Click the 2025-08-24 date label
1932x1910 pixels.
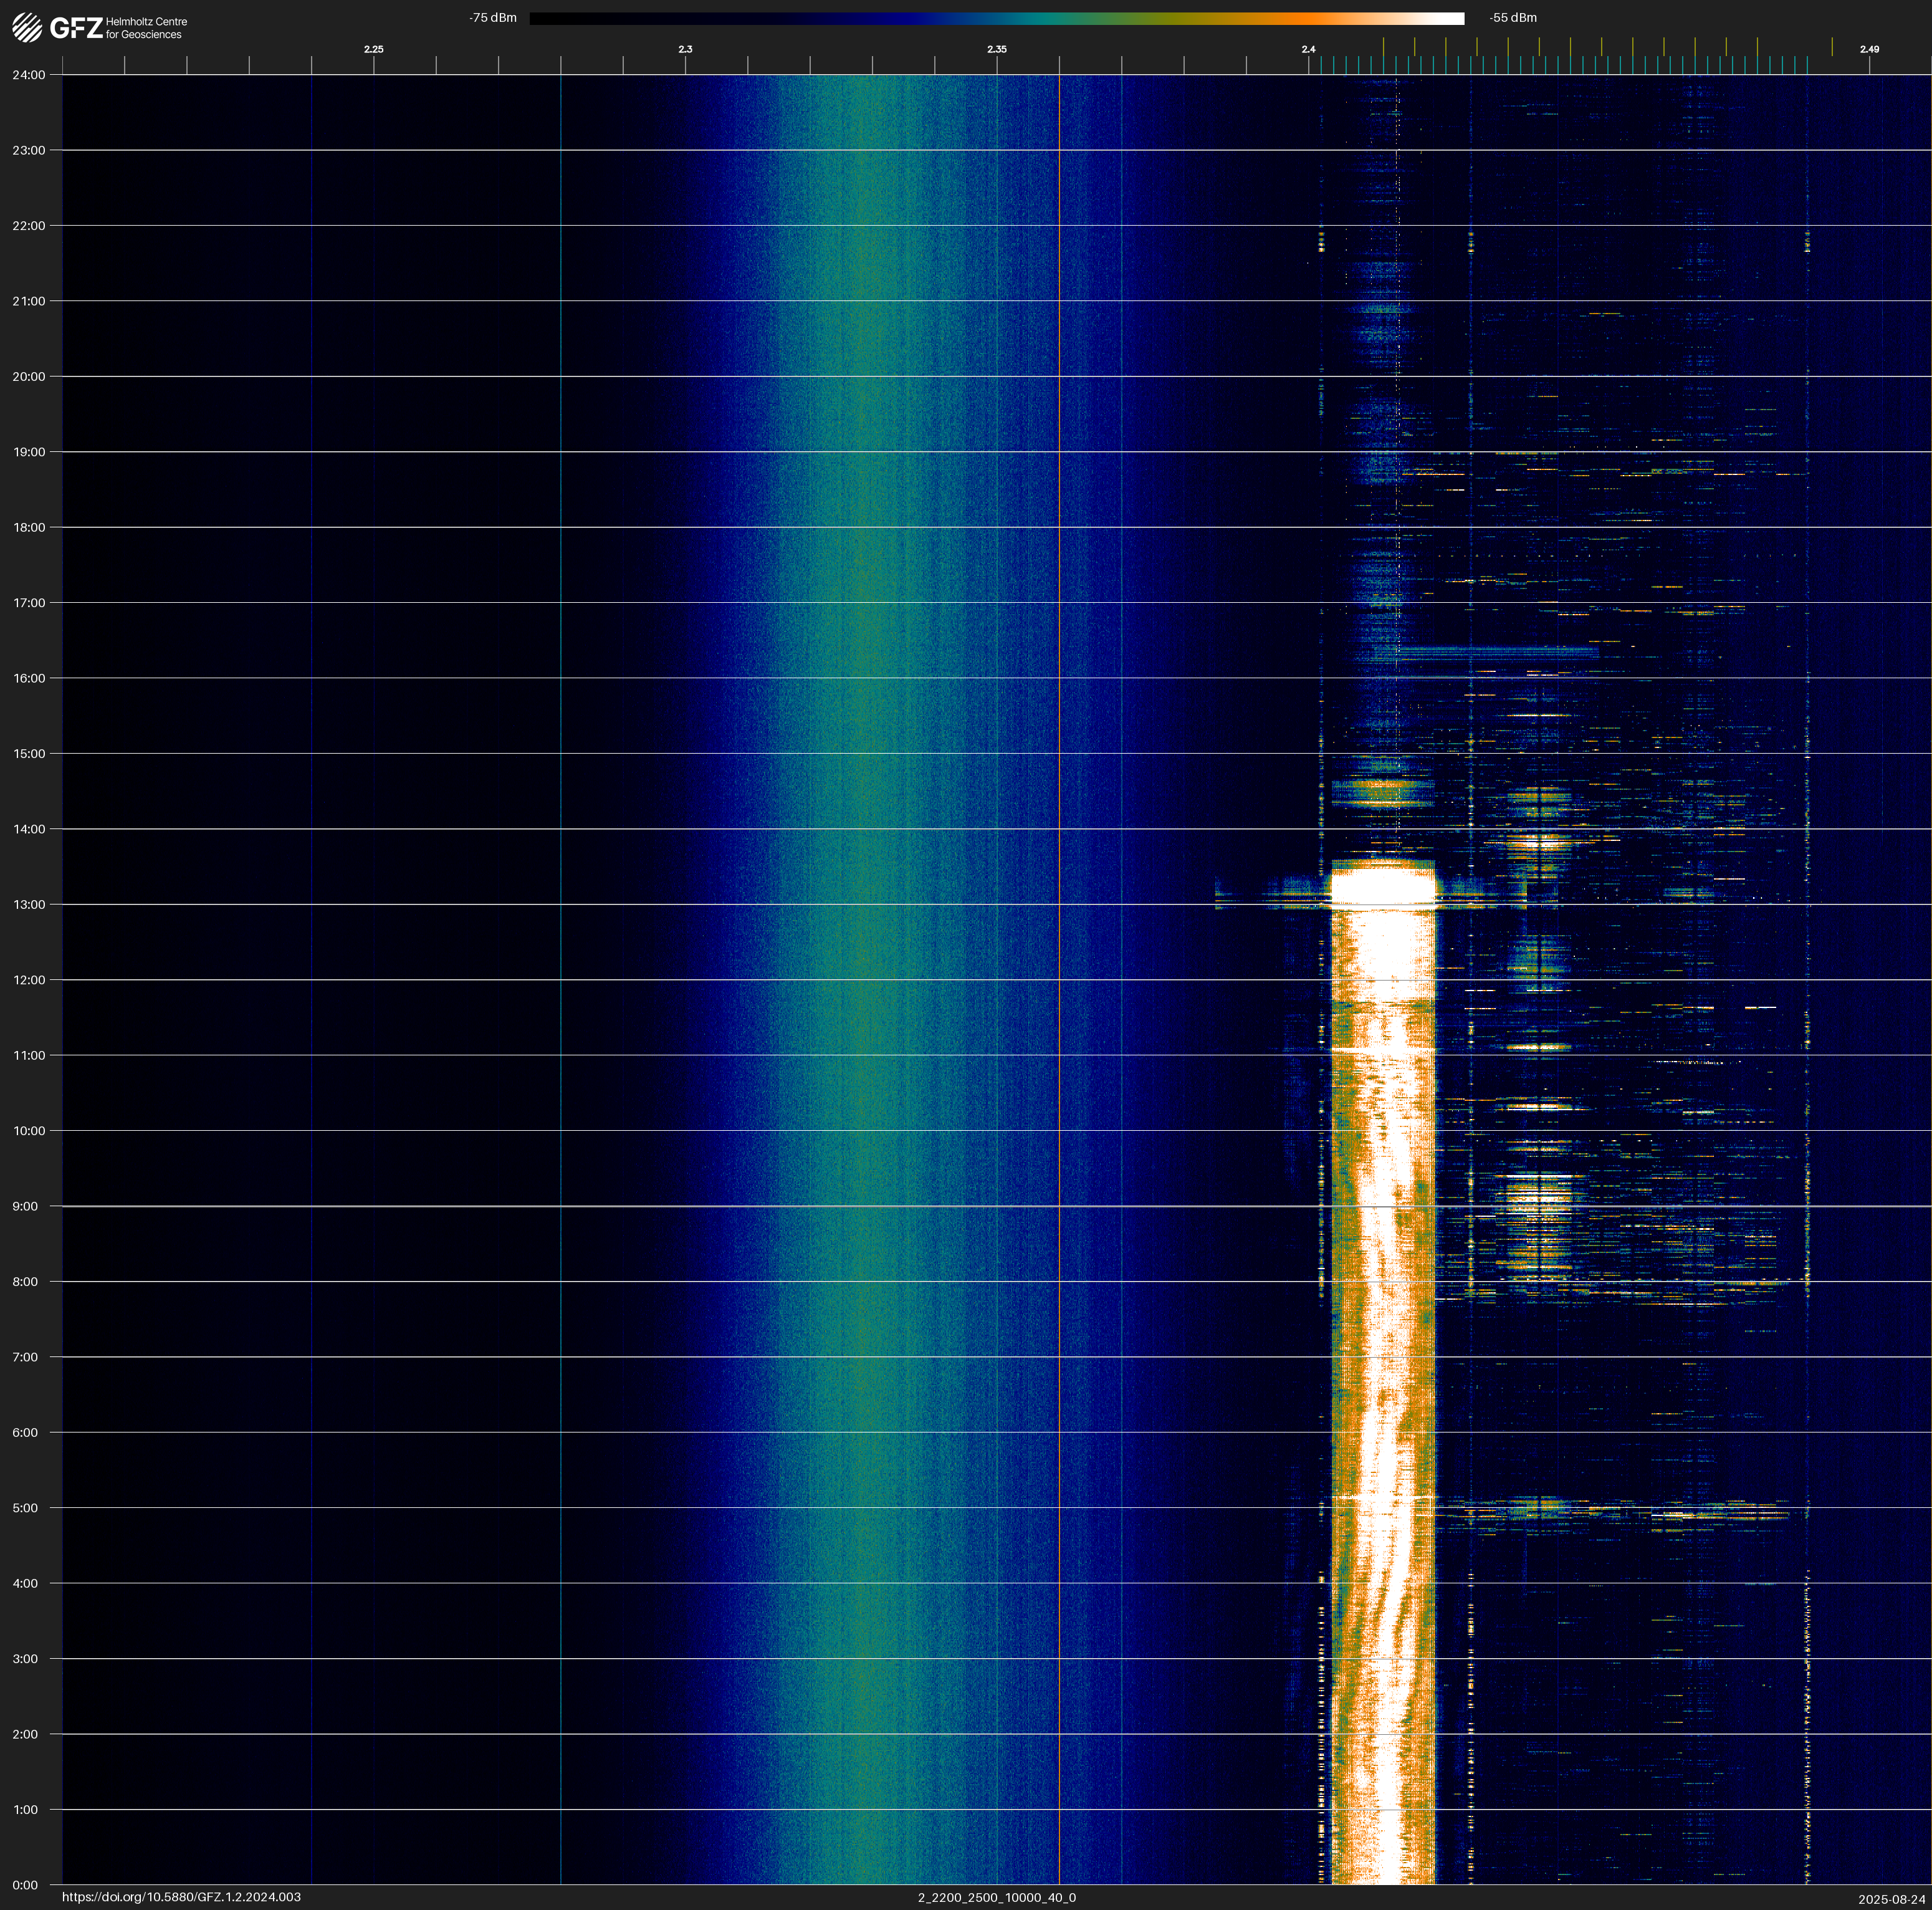point(1892,1899)
